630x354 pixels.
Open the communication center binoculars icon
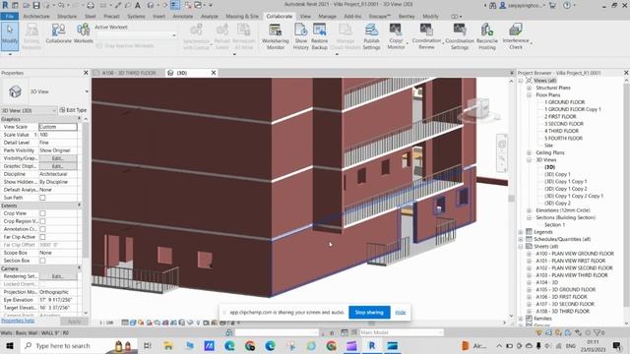click(x=493, y=6)
